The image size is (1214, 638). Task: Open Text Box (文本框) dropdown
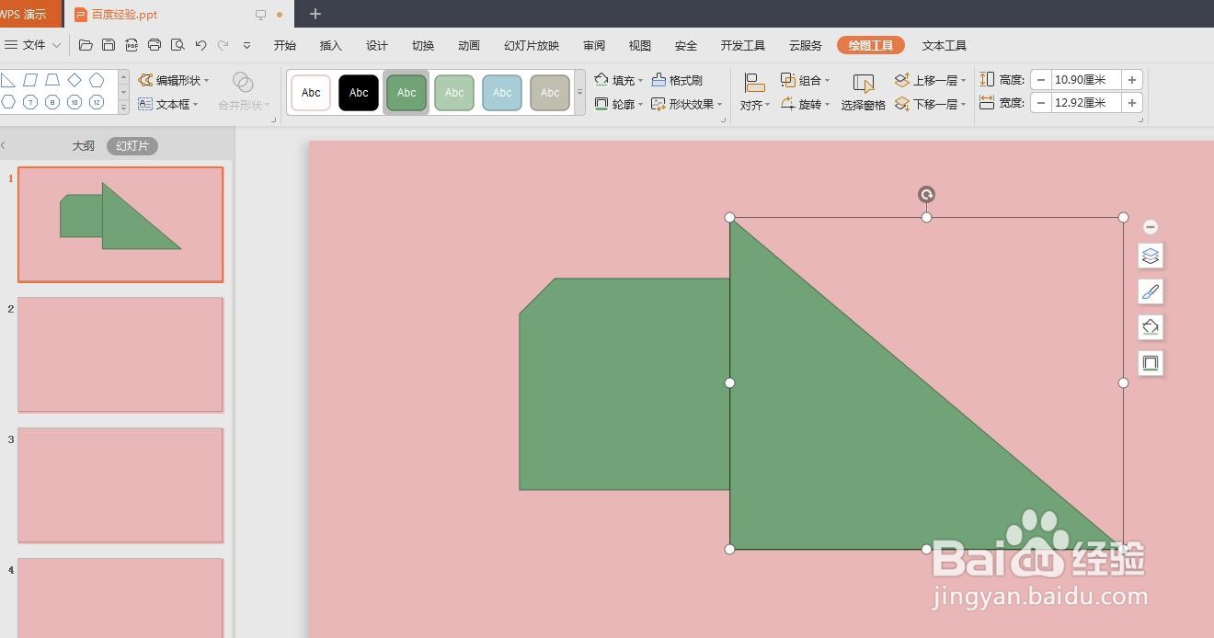coord(168,104)
